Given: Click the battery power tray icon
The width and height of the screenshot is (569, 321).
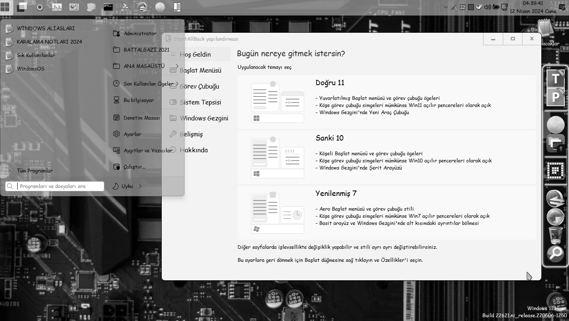Looking at the screenshot, I should tap(496, 7).
